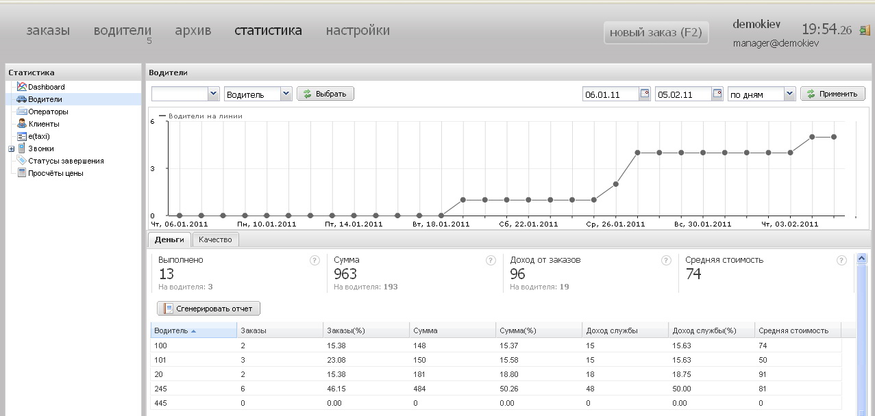Click the demokiev user name

pyautogui.click(x=756, y=24)
